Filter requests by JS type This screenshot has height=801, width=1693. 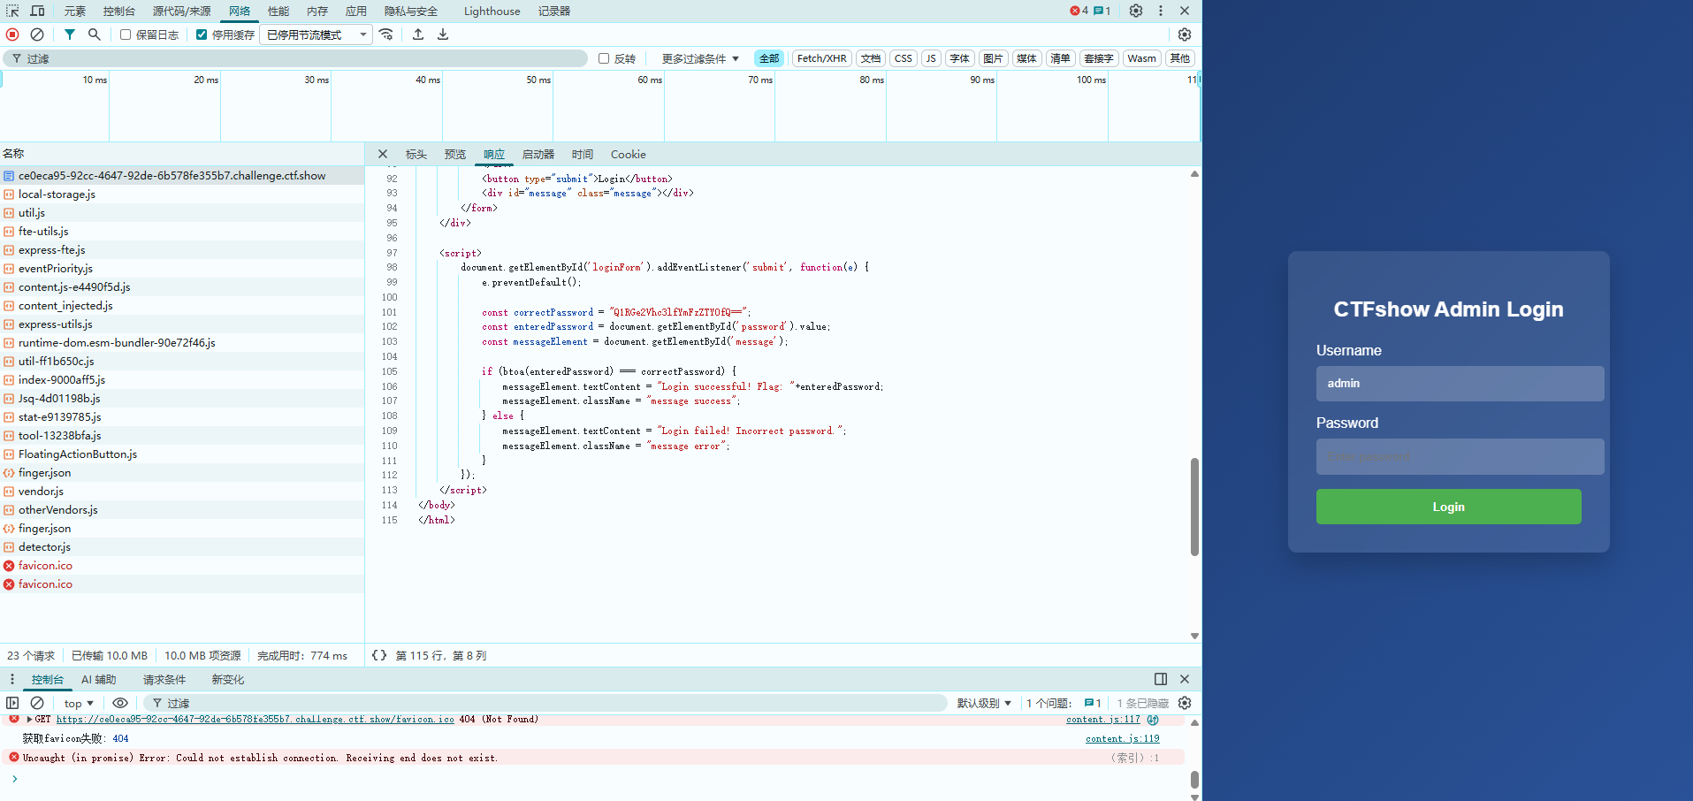tap(931, 58)
